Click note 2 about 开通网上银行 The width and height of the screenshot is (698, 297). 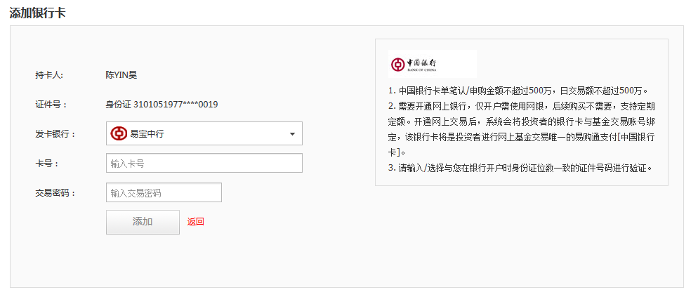click(521, 129)
